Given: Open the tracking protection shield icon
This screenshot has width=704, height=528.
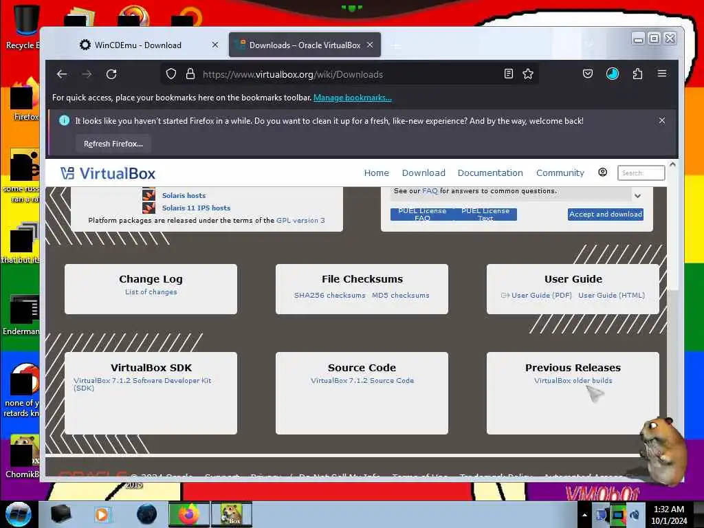Looking at the screenshot, I should [171, 74].
